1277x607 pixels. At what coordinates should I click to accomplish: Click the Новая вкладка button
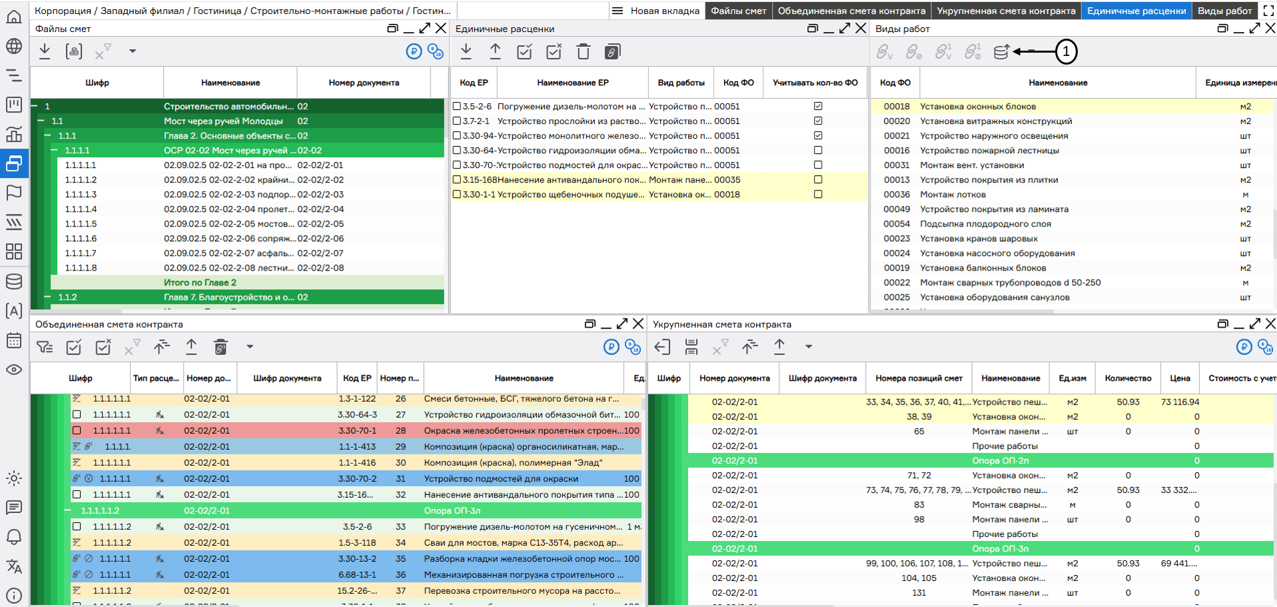click(664, 11)
